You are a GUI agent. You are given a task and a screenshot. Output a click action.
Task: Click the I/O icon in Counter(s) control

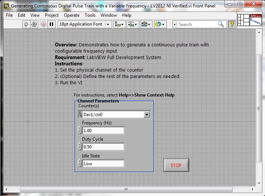pyautogui.click(x=81, y=114)
